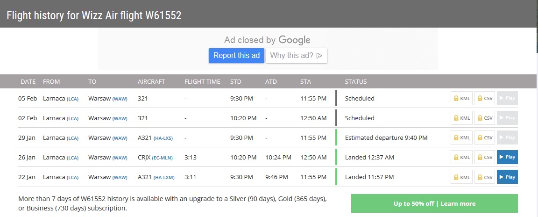538x217 pixels.
Task: Download CSV for the 02 Feb flight
Action: [x=485, y=118]
